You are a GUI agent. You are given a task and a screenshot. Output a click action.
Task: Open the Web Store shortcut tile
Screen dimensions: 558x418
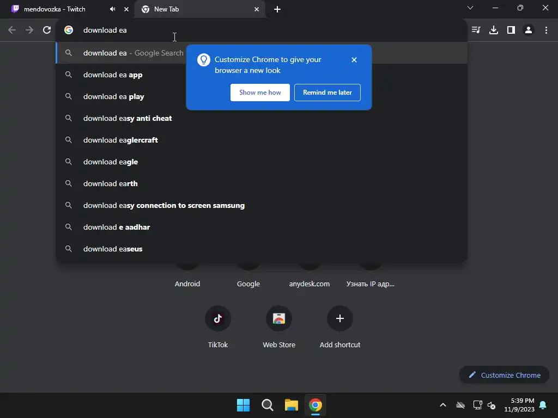(x=279, y=327)
